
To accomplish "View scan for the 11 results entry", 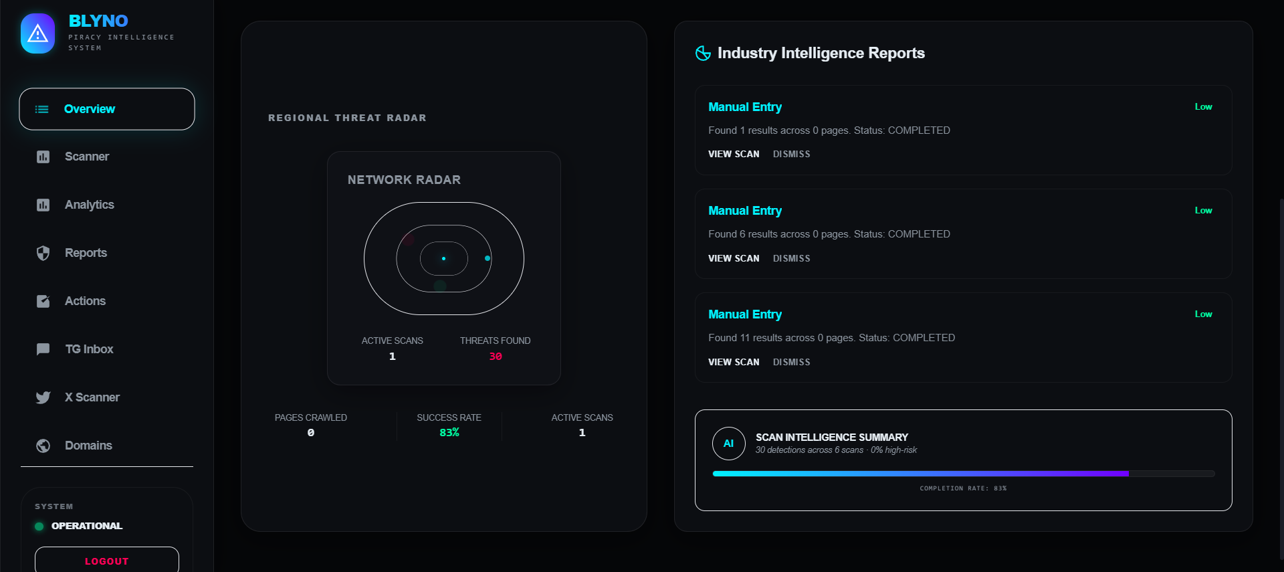I will point(734,362).
